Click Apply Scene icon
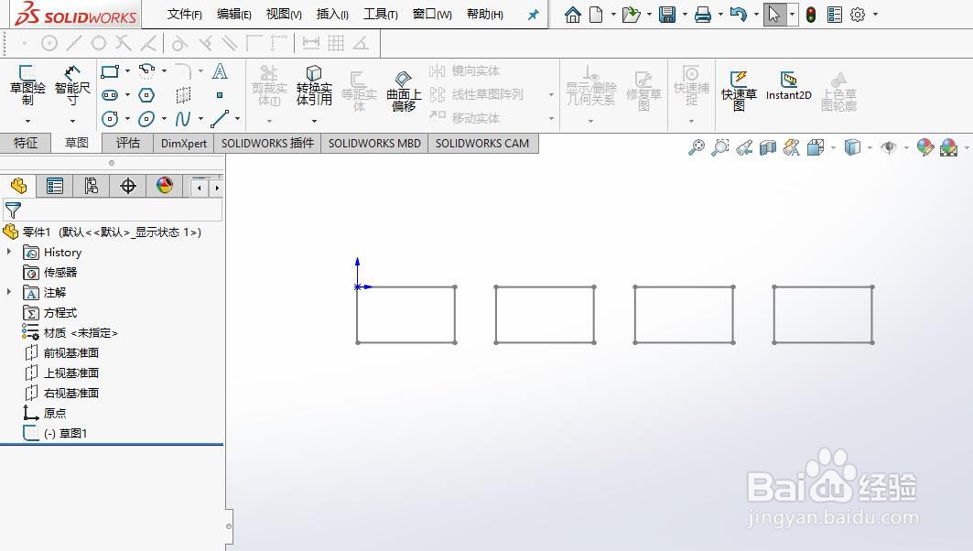 [949, 147]
